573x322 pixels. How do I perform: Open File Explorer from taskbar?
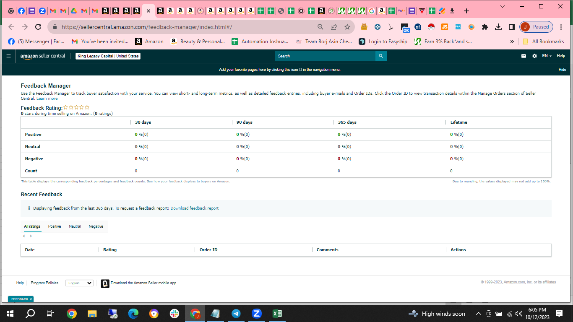tap(92, 313)
